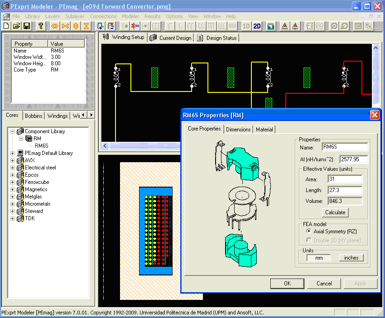Image resolution: width=385 pixels, height=318 pixels.
Task: Click the Apply button
Action: (361, 284)
